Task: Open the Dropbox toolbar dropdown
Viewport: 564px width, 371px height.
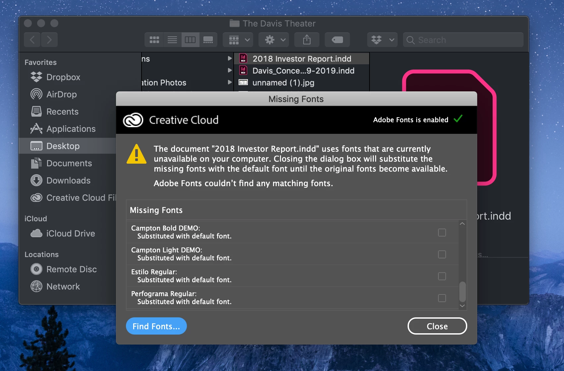Action: click(382, 40)
